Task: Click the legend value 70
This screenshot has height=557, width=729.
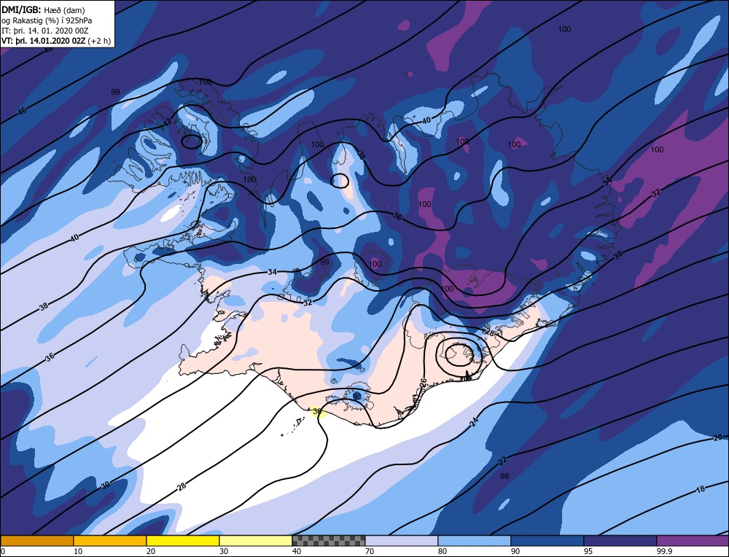Action: pyautogui.click(x=369, y=551)
